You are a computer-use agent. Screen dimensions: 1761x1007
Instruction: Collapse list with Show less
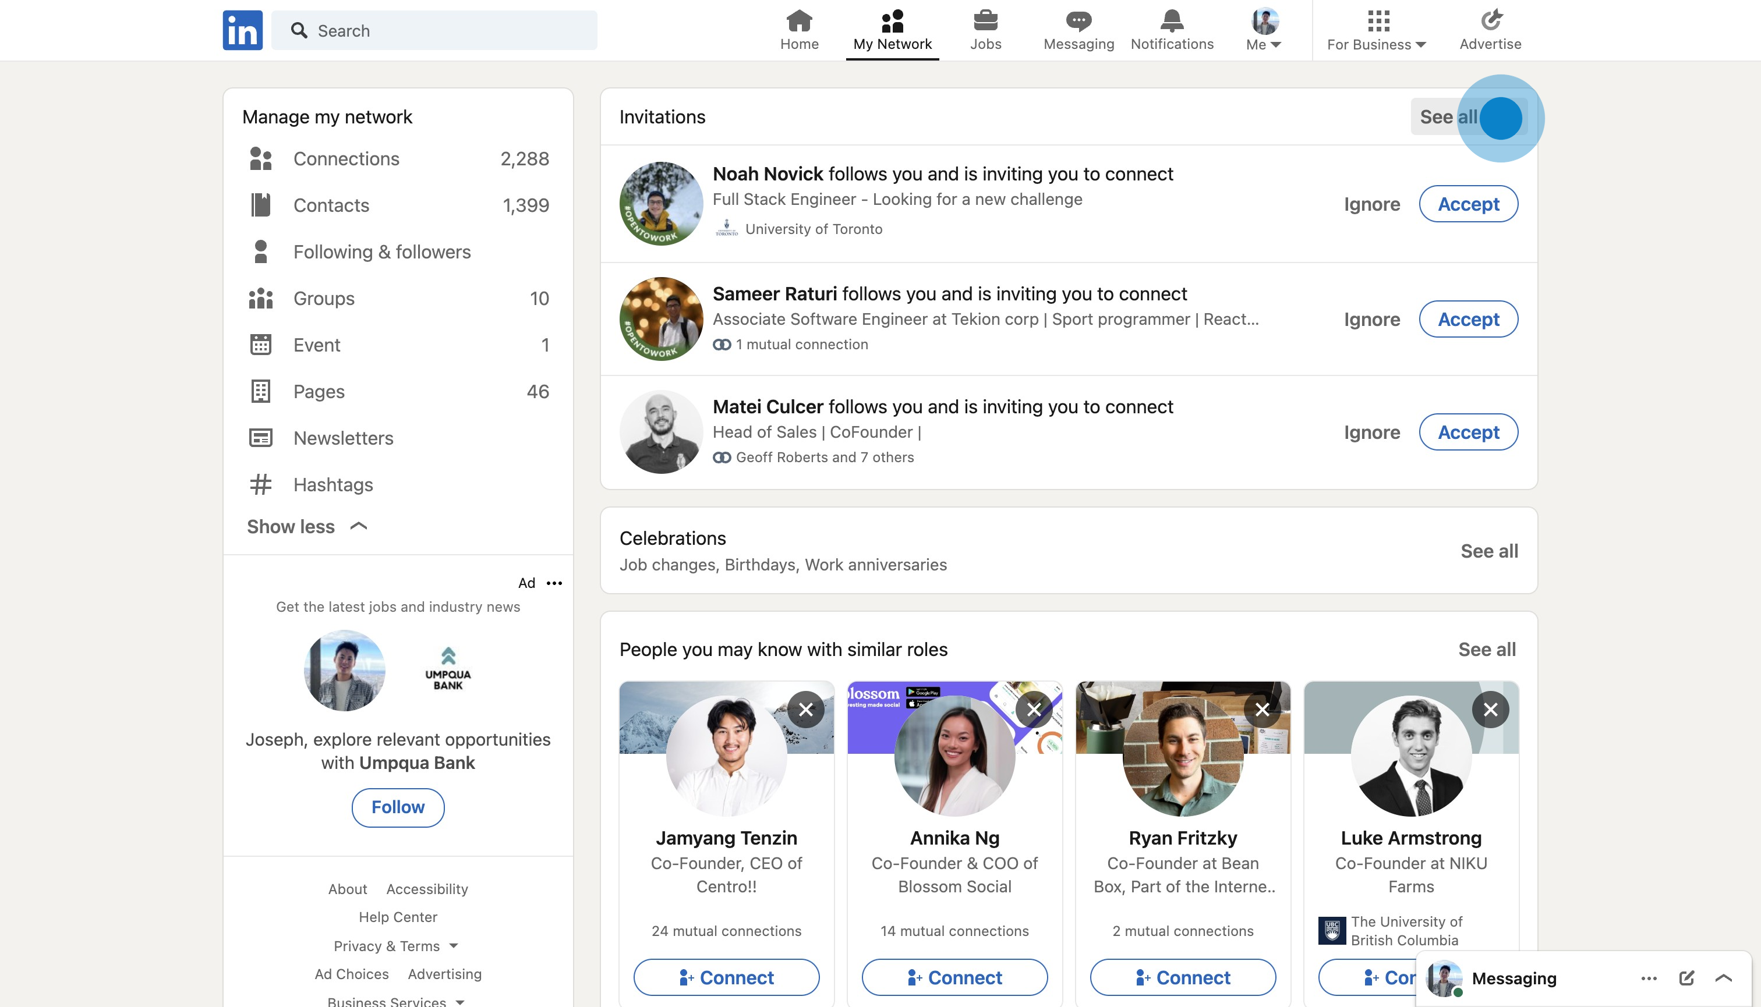(306, 526)
